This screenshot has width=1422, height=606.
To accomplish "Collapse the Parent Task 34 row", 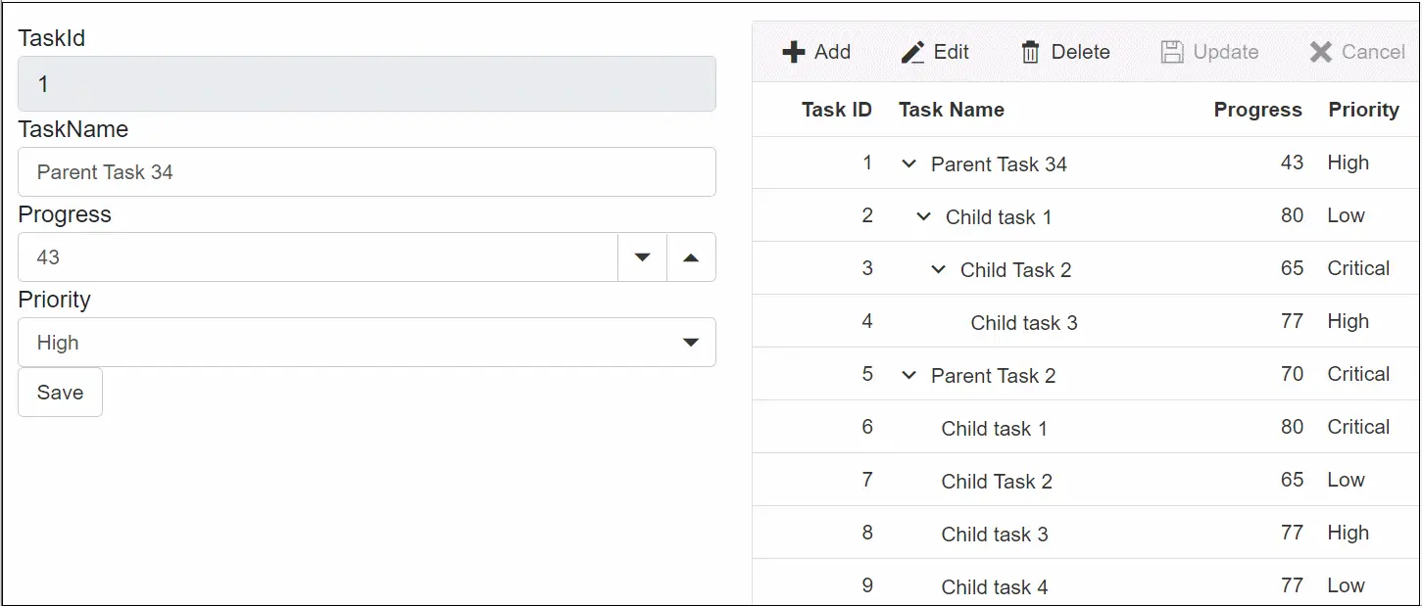I will click(907, 163).
